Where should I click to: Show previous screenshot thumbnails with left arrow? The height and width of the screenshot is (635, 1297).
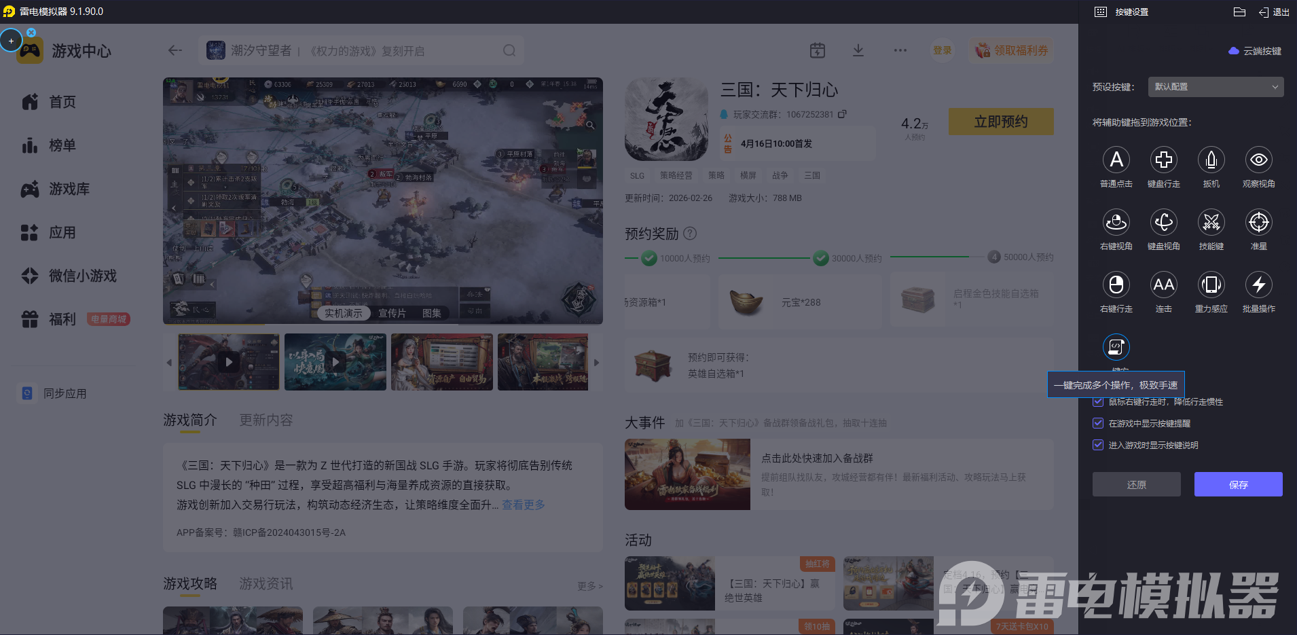click(x=169, y=363)
